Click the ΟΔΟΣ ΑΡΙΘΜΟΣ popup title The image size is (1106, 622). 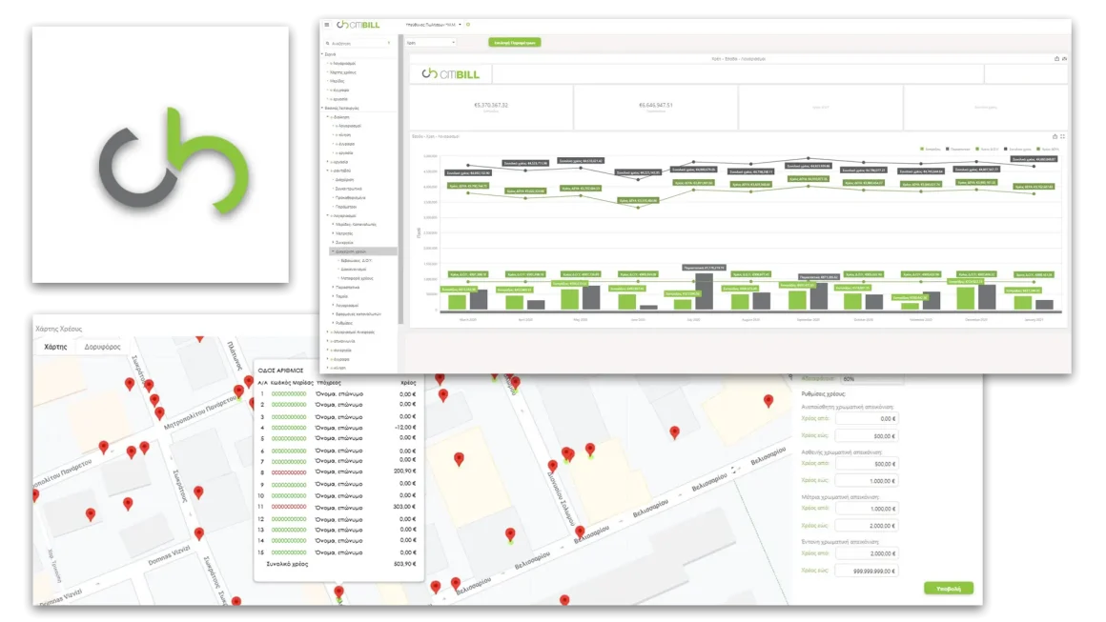(x=280, y=371)
